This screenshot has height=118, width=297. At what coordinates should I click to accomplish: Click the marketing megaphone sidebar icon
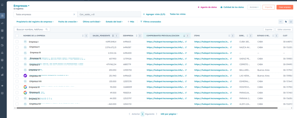(3, 23)
